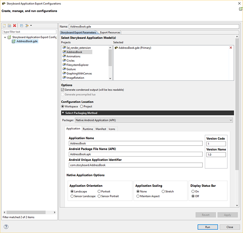Click the AddressBook.gde (Primary) selected model icon
Screen dimensions: 243x233
click(116, 48)
